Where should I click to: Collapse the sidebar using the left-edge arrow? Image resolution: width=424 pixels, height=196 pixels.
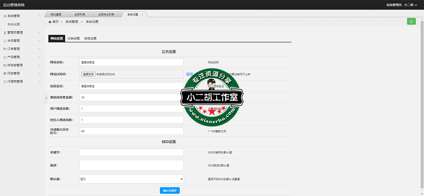(x=46, y=98)
